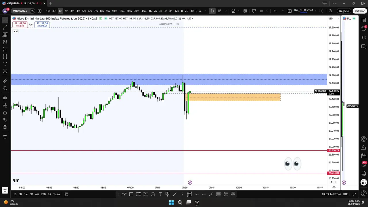This screenshot has height=207, width=368.
Task: Open the economic calendar panel
Action: tap(364, 156)
